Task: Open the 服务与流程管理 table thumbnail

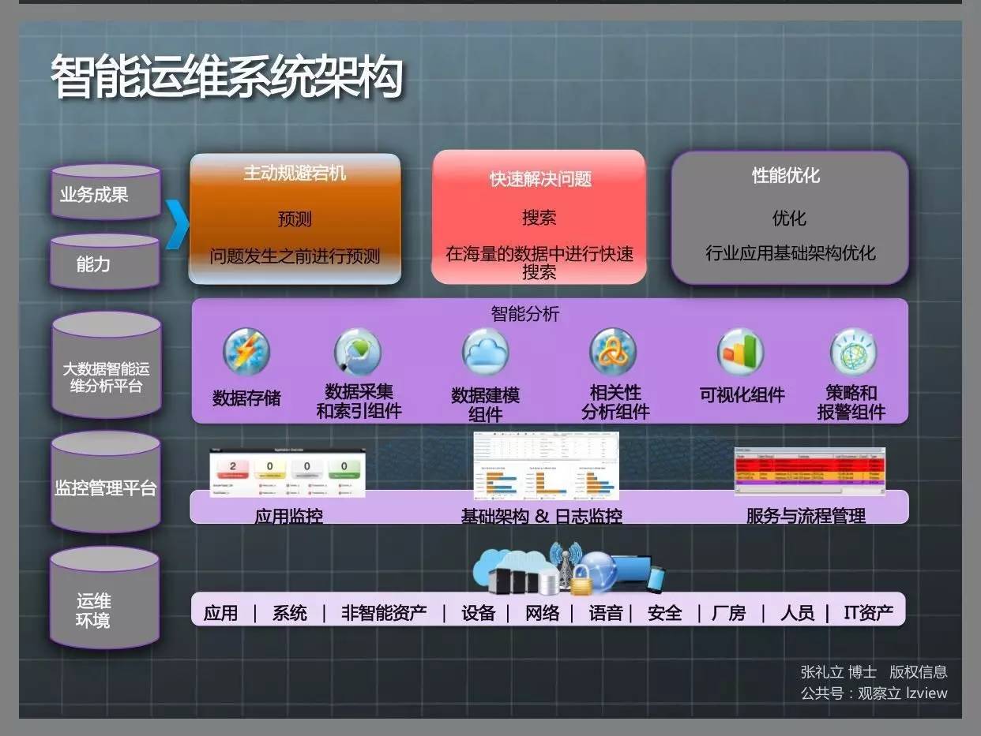Action: [810, 469]
